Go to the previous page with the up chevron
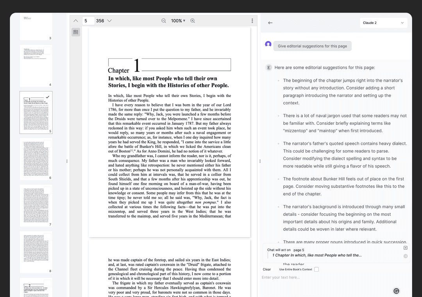Image resolution: width=422 pixels, height=297 pixels. 76,21
